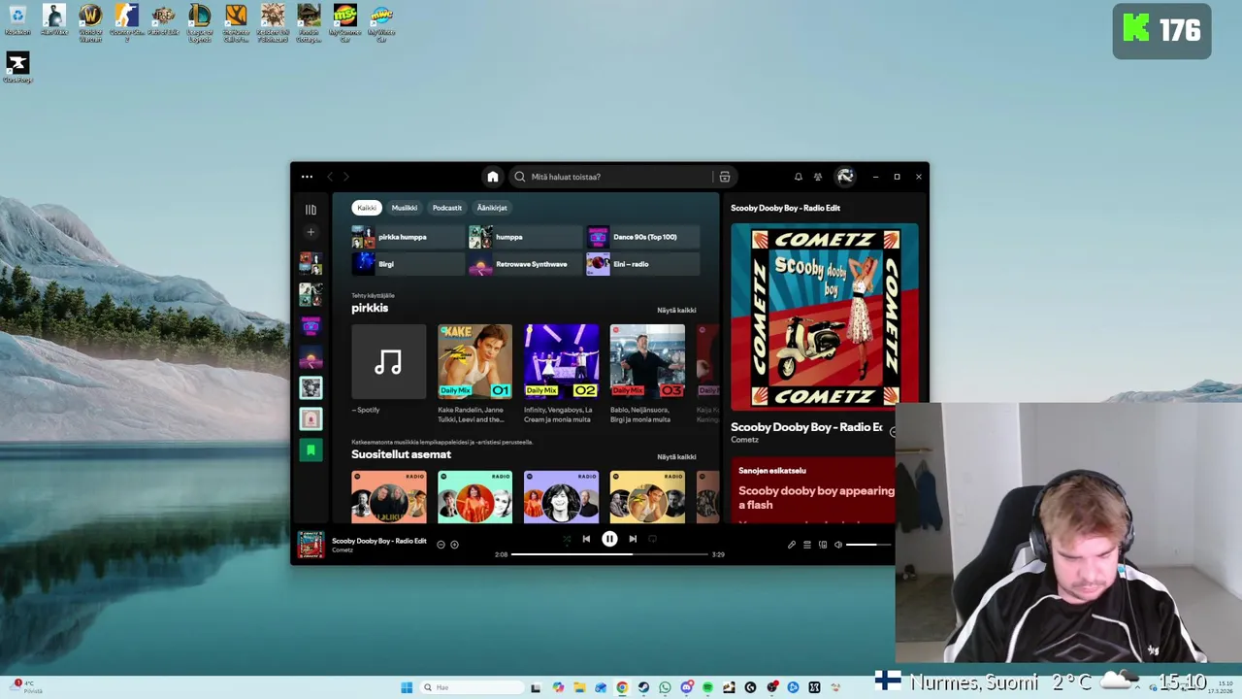This screenshot has width=1242, height=699.
Task: Open Dance 90s (Top 100) shortcut
Action: coord(642,237)
